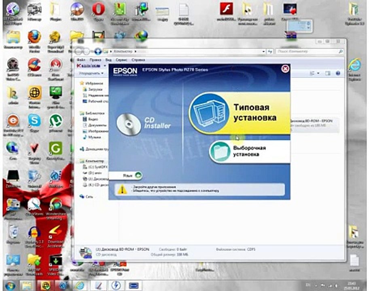
Task: Select Сеть in Explorer navigation pane
Action: (89, 197)
